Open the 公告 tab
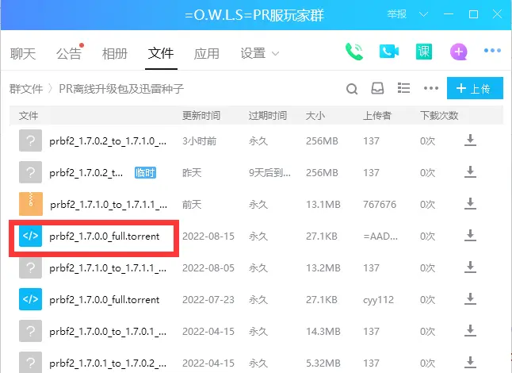 [69, 54]
